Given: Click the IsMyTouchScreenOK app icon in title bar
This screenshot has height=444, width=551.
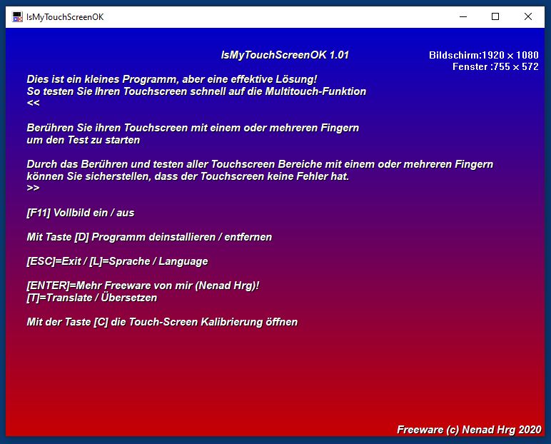Looking at the screenshot, I should click(17, 17).
